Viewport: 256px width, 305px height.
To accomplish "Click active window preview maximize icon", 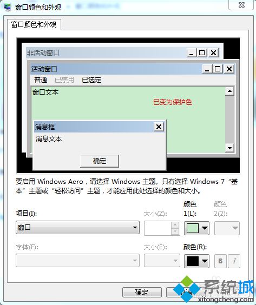I will (218, 69).
